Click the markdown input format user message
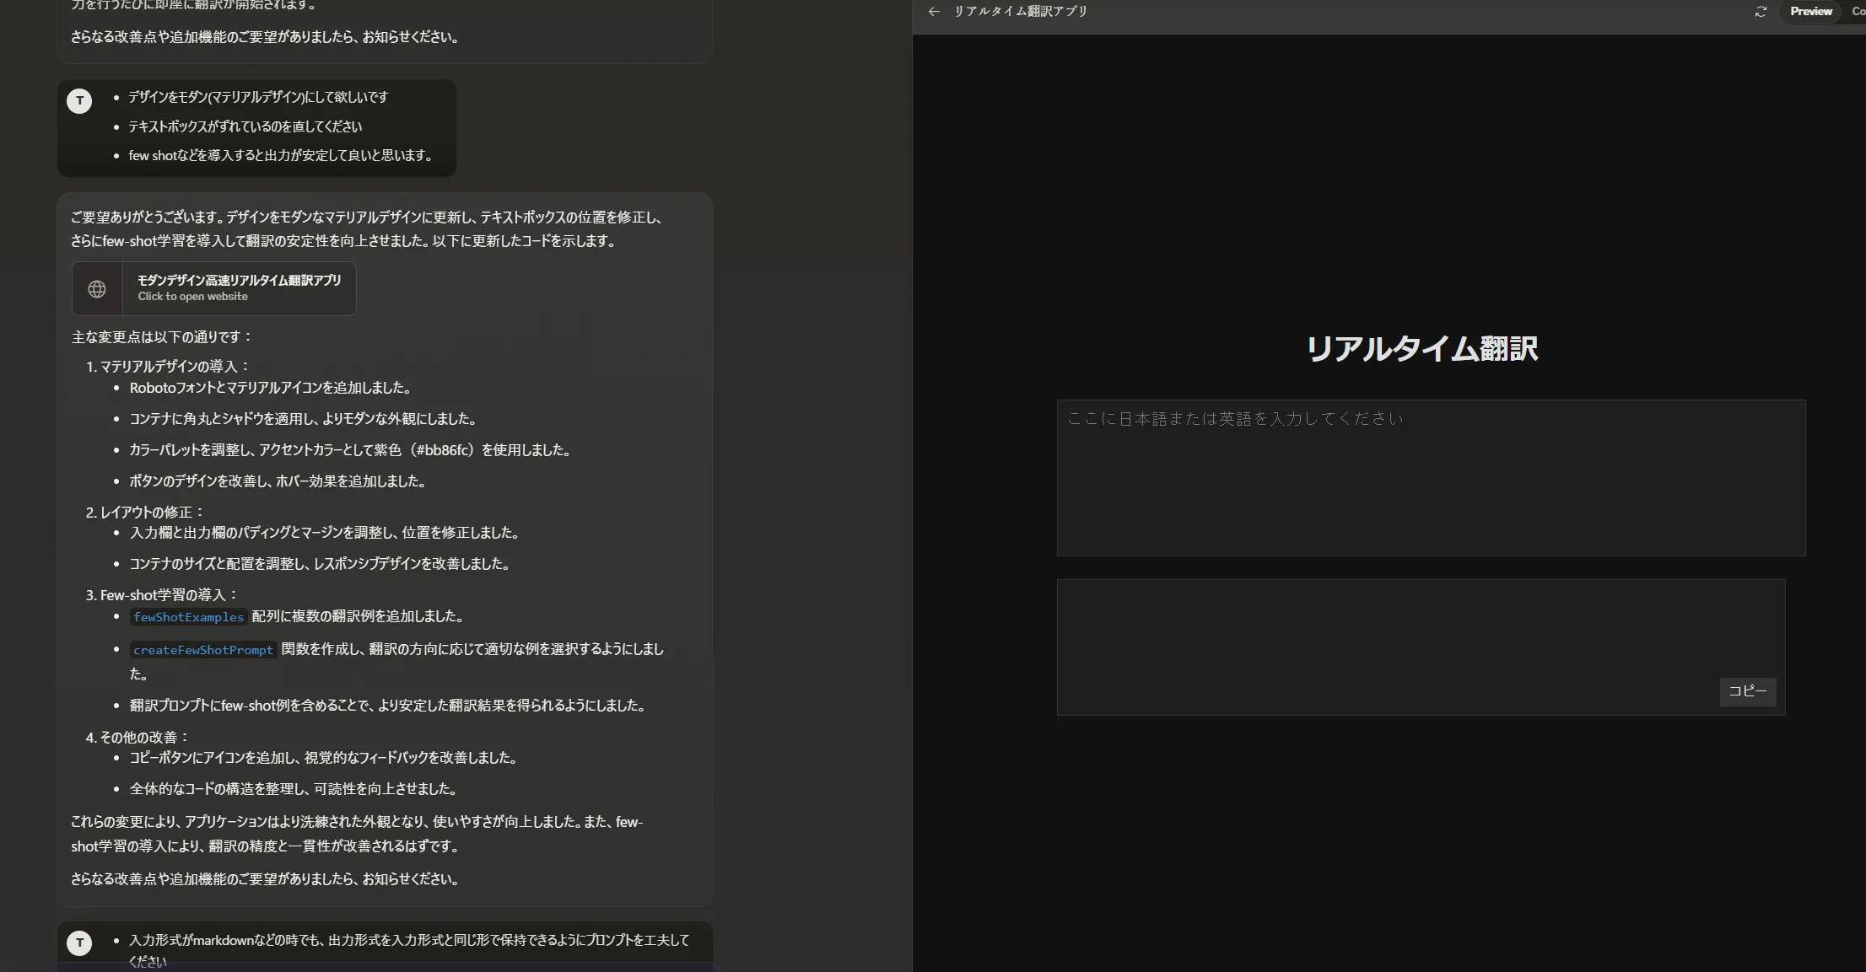Image resolution: width=1866 pixels, height=972 pixels. coord(408,940)
